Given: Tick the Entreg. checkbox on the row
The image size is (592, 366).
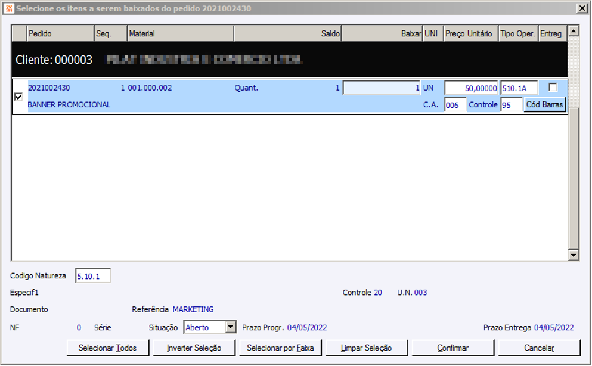Looking at the screenshot, I should click(x=553, y=88).
